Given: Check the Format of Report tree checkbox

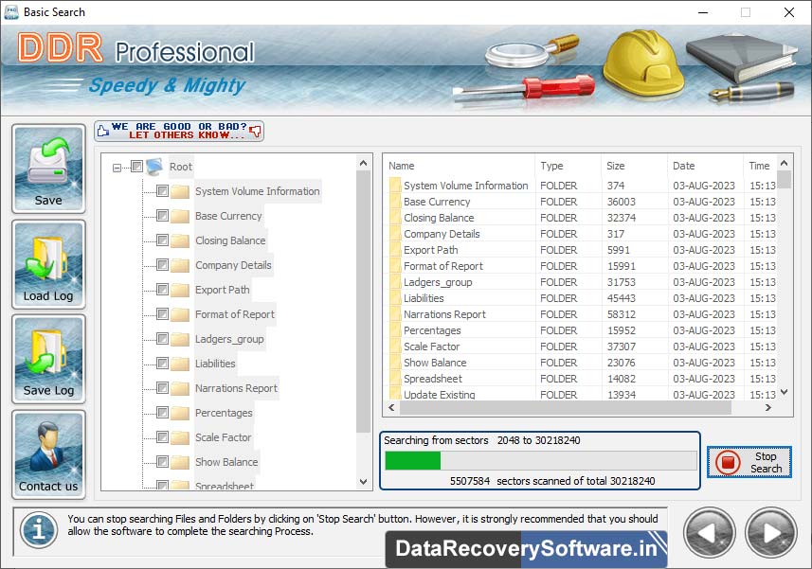Looking at the screenshot, I should click(x=162, y=314).
